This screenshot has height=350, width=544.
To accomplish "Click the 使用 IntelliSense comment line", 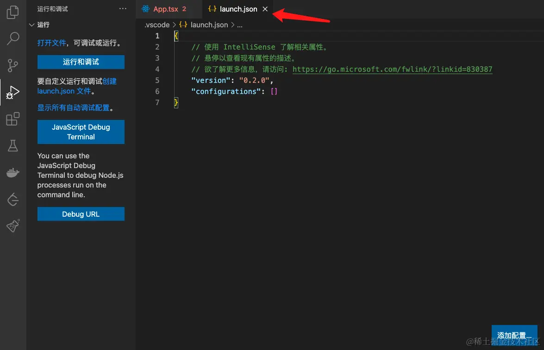I will (x=260, y=47).
